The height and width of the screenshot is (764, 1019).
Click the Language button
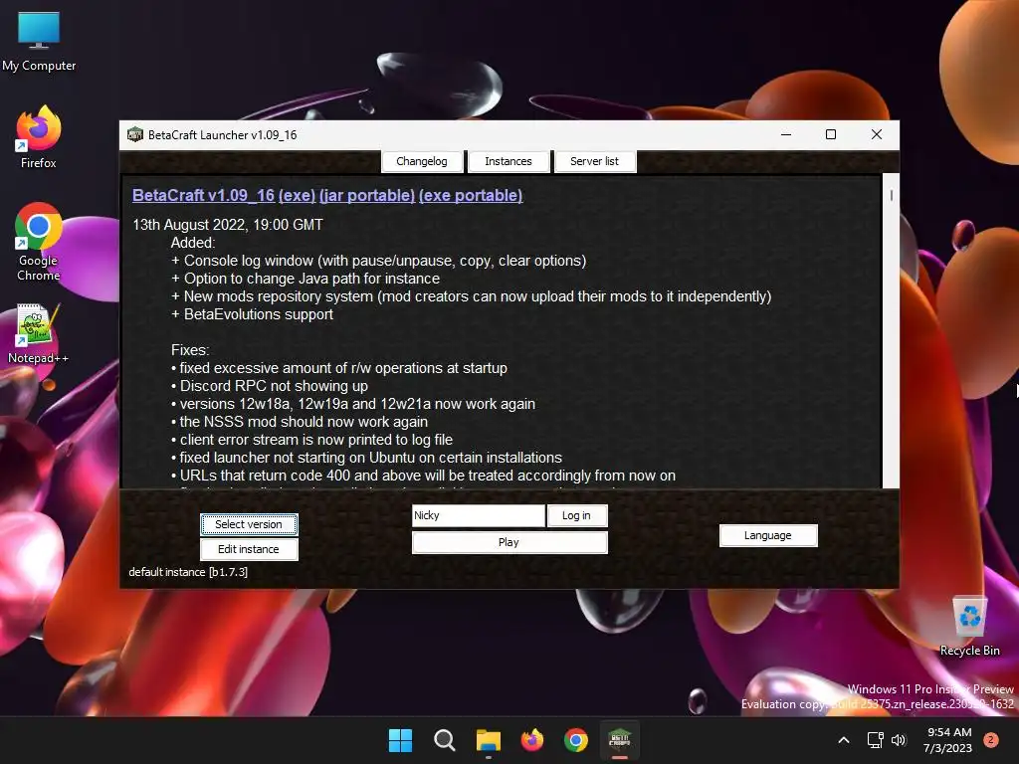(x=768, y=535)
